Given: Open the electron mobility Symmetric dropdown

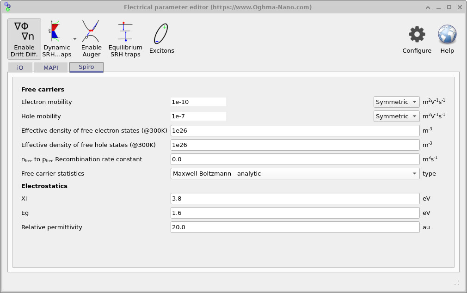Looking at the screenshot, I should (396, 102).
